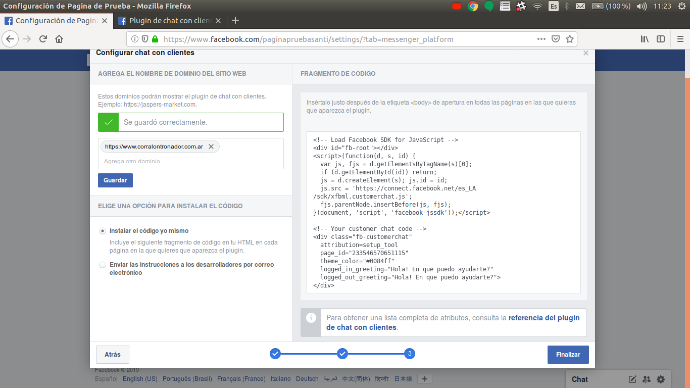Open battery status indicator

point(612,6)
